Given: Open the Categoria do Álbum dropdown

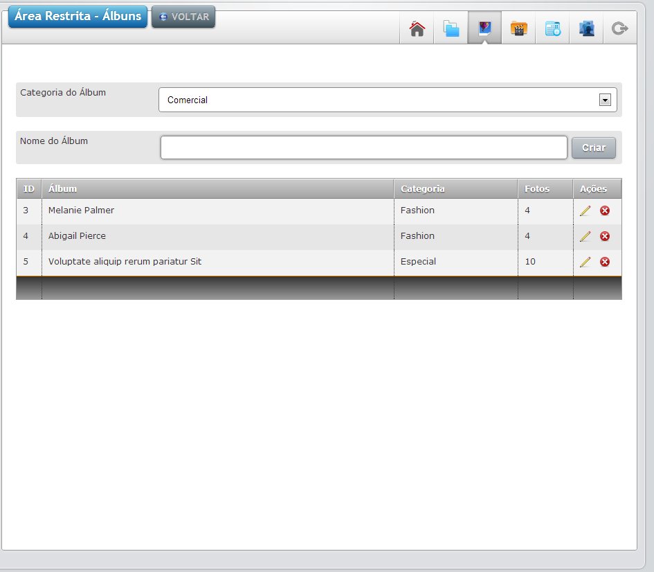Looking at the screenshot, I should pyautogui.click(x=388, y=100).
